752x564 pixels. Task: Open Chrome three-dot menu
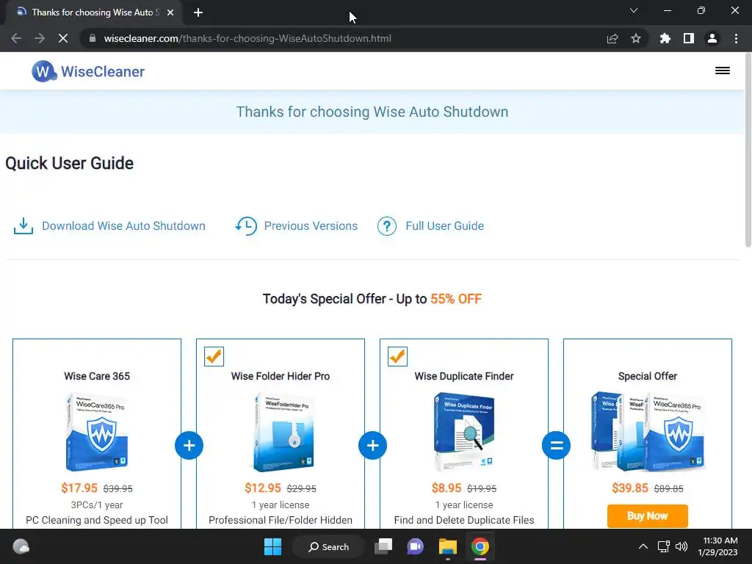(x=736, y=38)
